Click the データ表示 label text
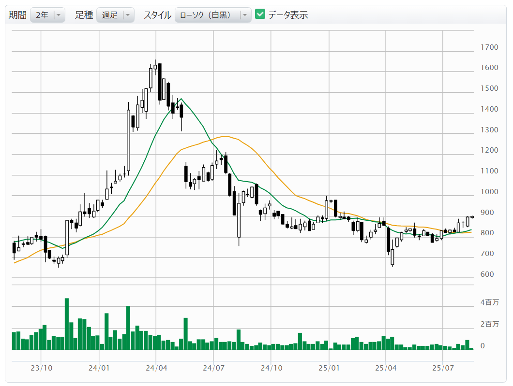The image size is (513, 386). (x=288, y=15)
